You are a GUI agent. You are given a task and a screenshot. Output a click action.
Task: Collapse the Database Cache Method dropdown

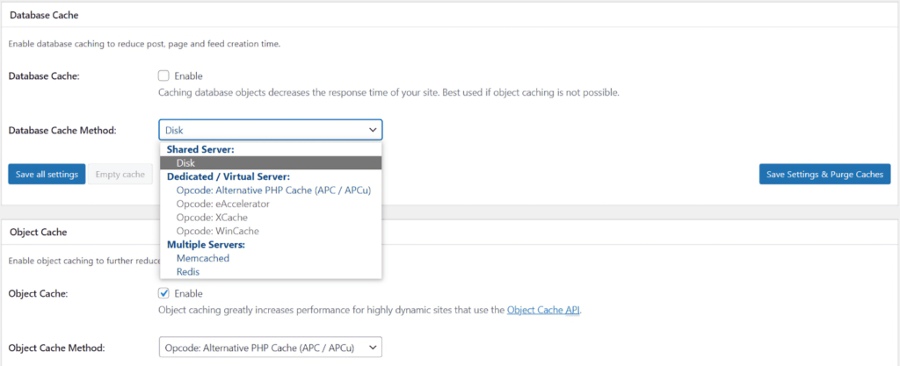[270, 130]
